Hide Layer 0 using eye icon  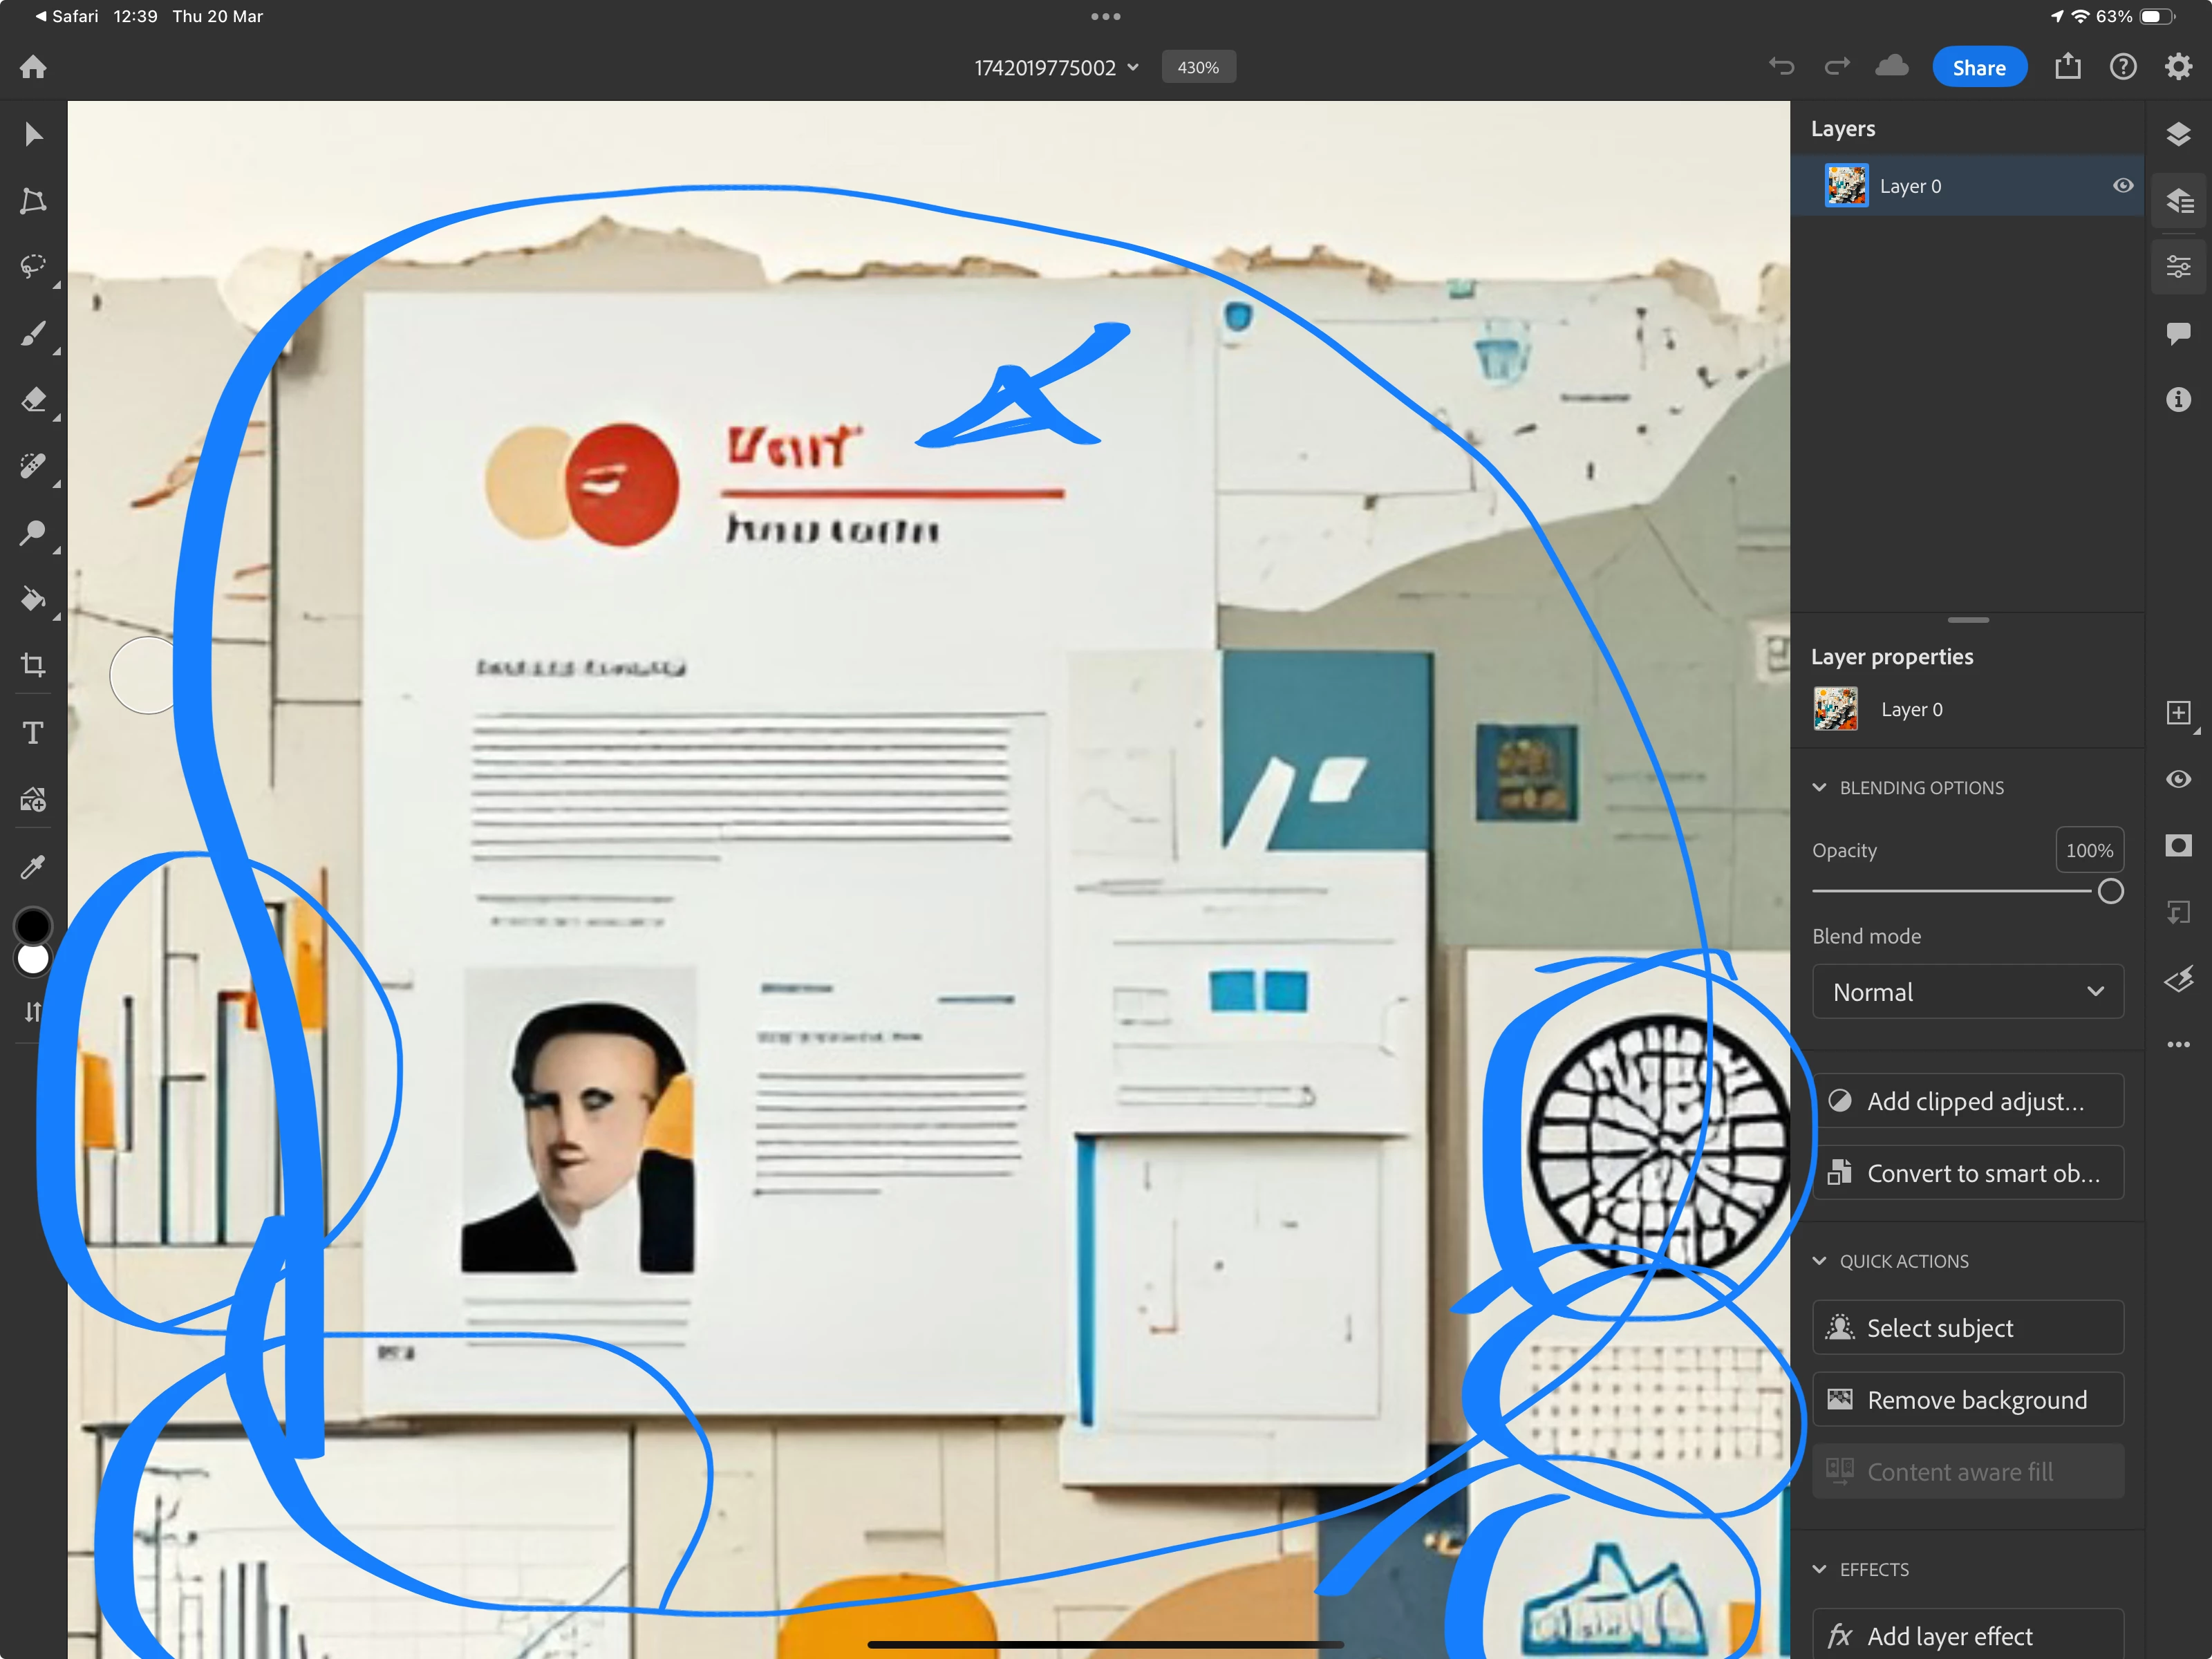coord(2122,186)
